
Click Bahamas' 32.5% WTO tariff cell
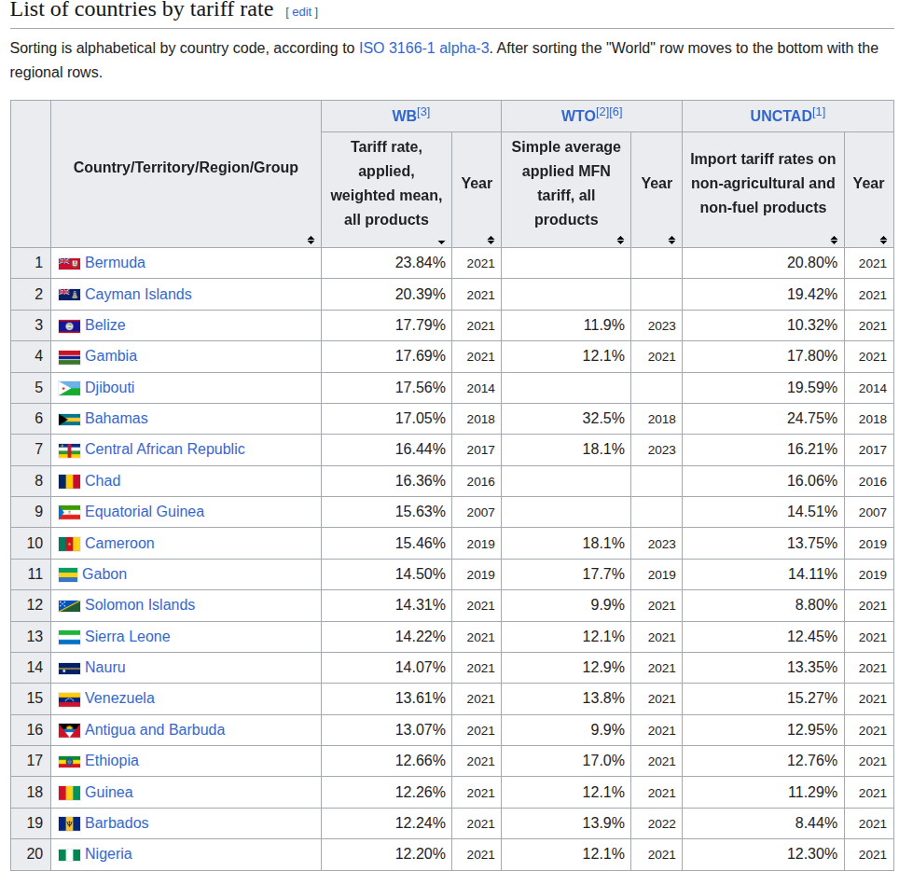pos(566,419)
